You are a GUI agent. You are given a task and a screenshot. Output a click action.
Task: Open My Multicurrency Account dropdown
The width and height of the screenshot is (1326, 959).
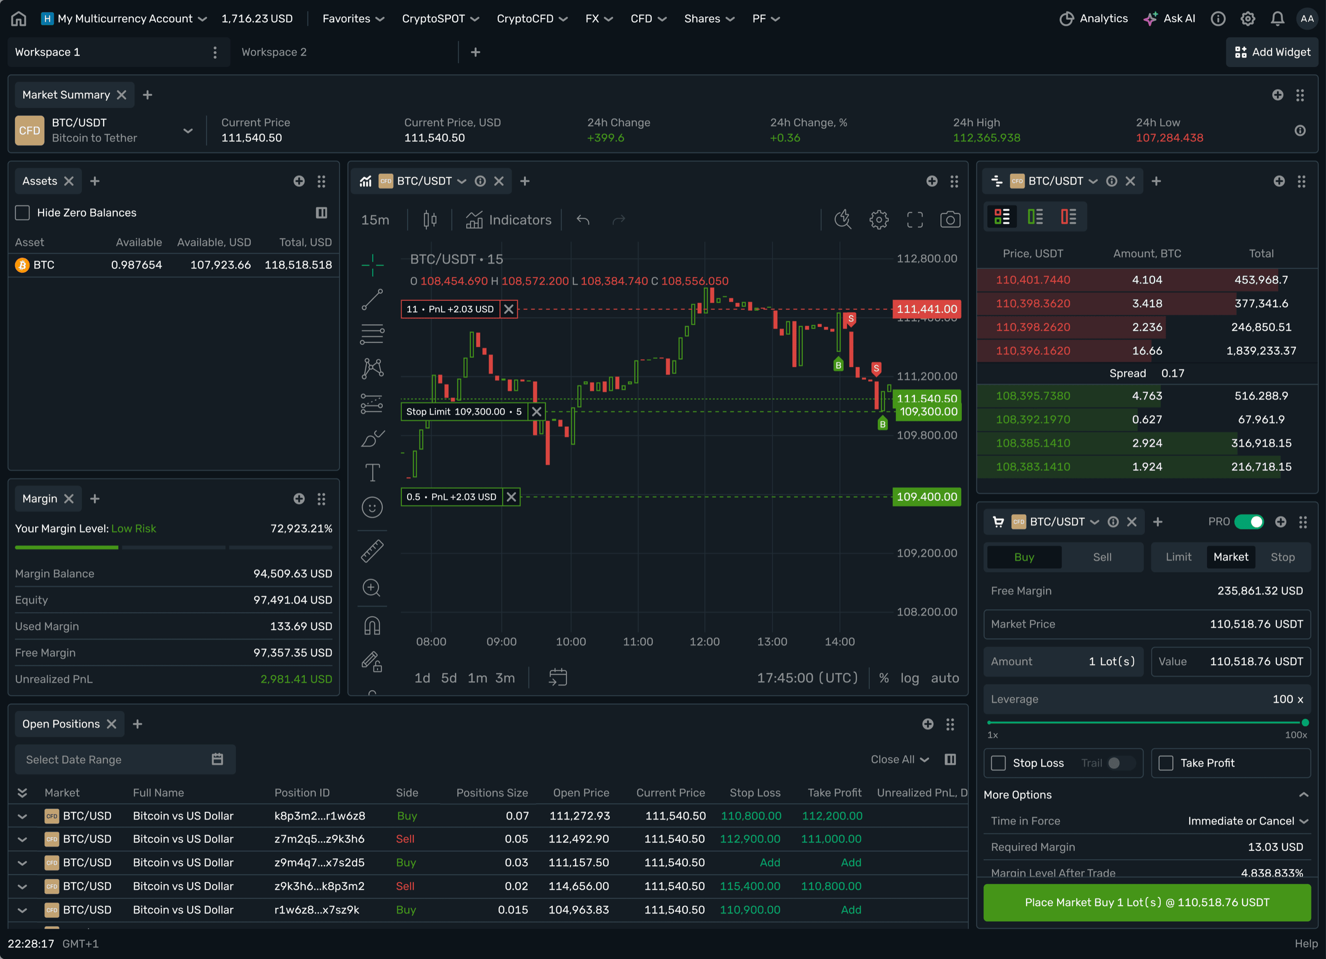tap(124, 19)
